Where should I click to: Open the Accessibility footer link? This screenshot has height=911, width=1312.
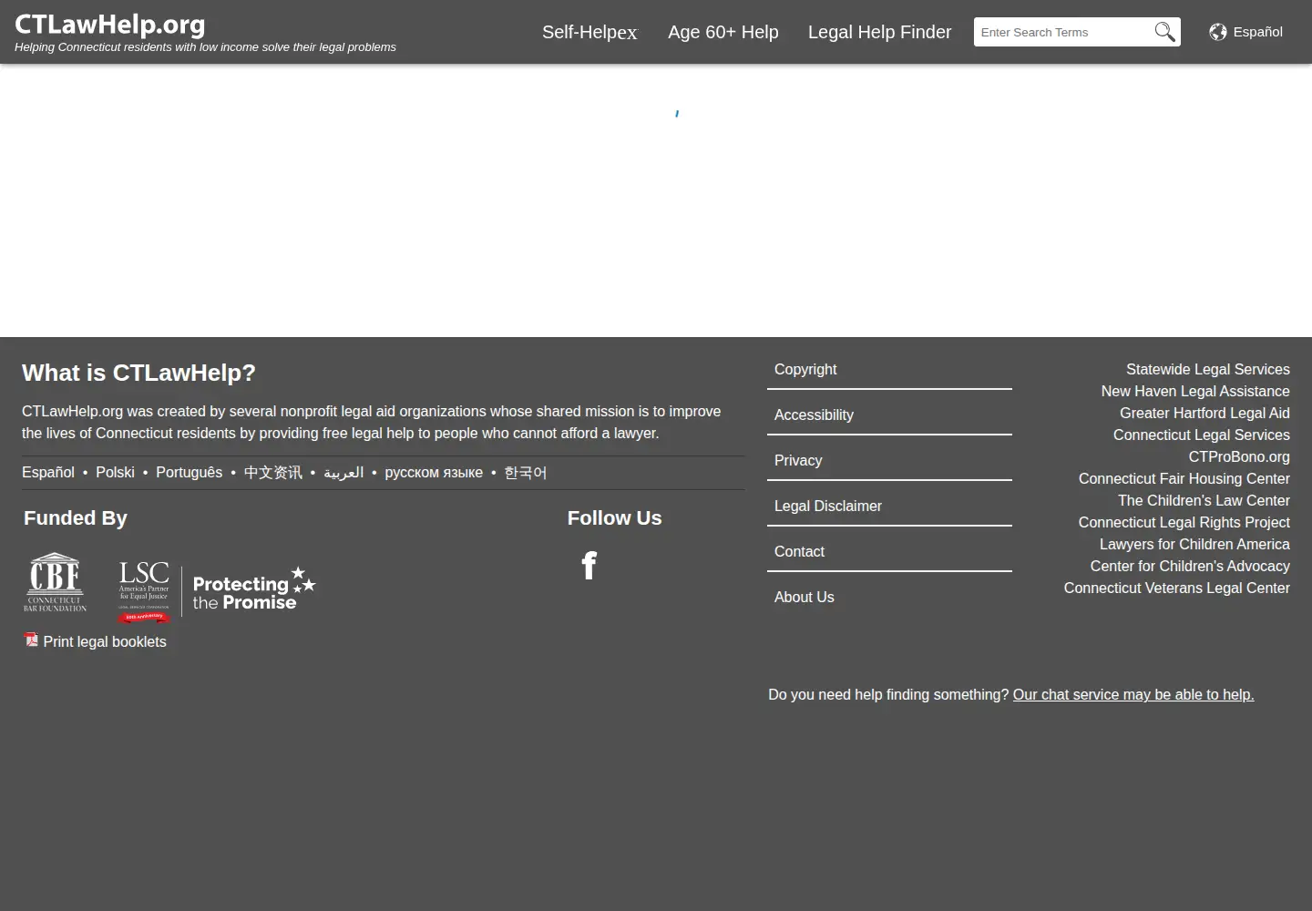(814, 415)
